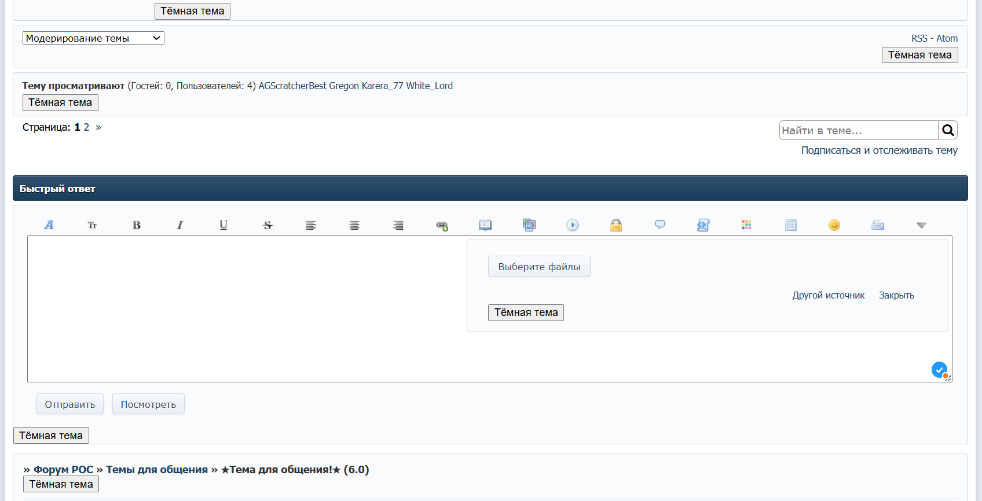Submit the reply with Отправить
Image resolution: width=982 pixels, height=501 pixels.
pyautogui.click(x=70, y=404)
